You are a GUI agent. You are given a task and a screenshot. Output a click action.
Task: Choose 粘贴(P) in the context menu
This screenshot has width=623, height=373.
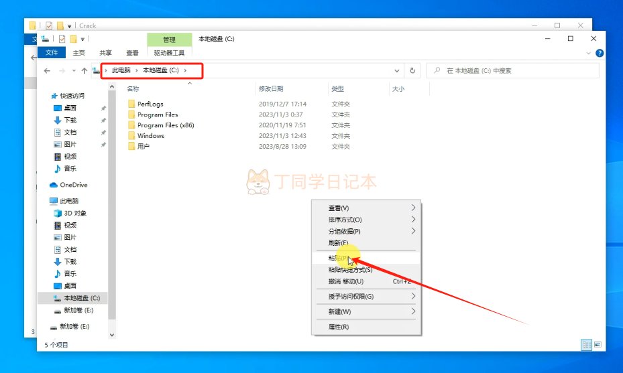coord(338,258)
